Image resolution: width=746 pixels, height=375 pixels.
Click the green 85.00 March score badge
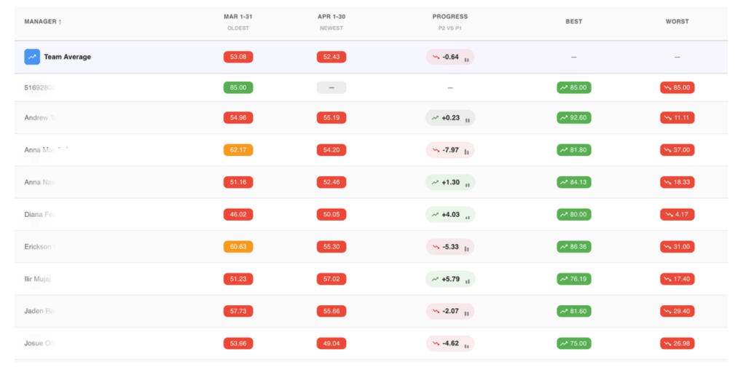point(238,87)
